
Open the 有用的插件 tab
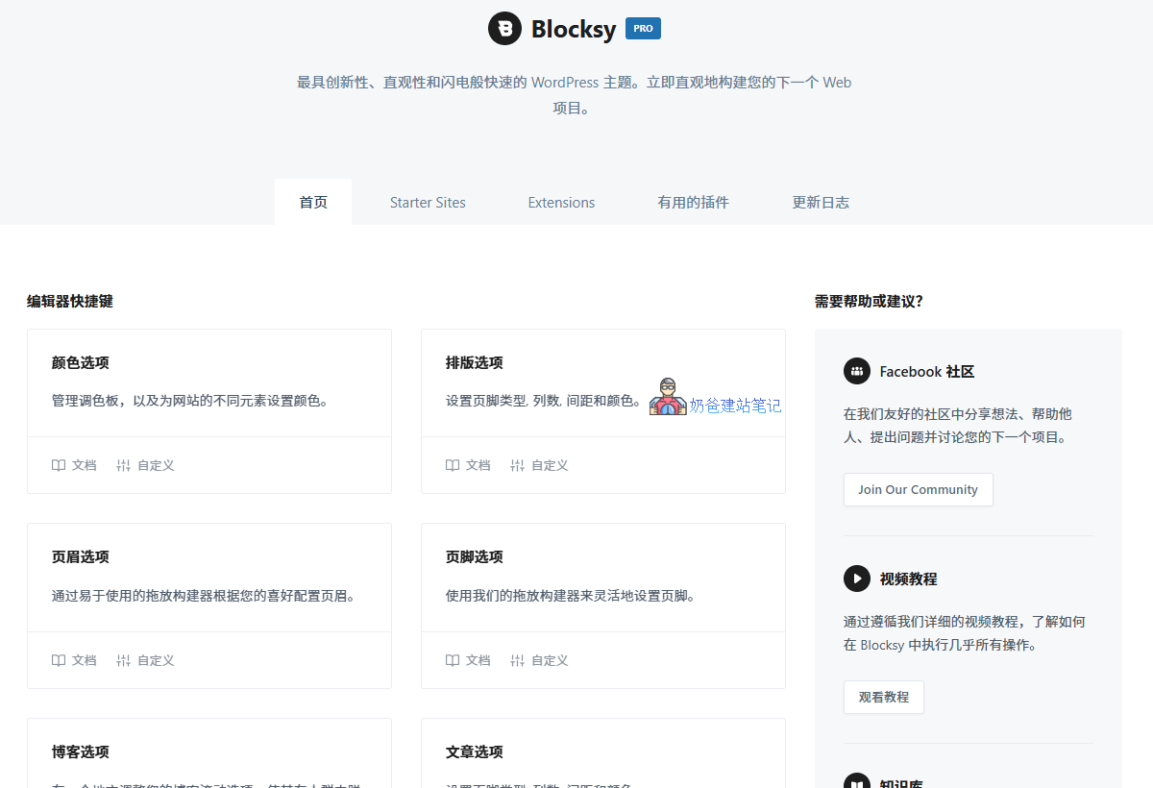pos(693,202)
